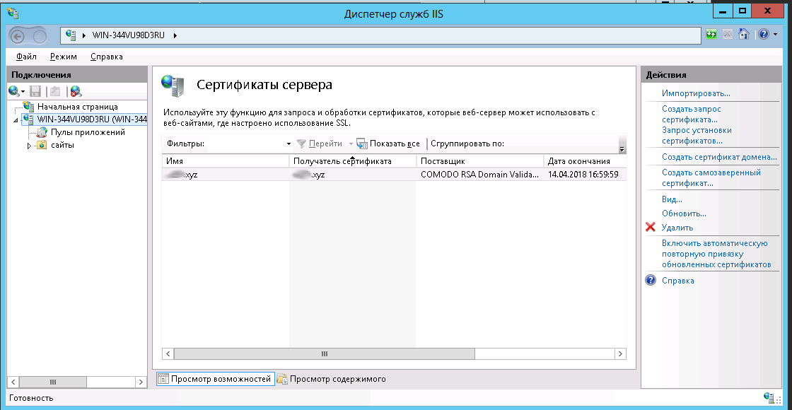Click the Сертификаты сервера page header icon
This screenshot has height=410, width=792.
[173, 86]
